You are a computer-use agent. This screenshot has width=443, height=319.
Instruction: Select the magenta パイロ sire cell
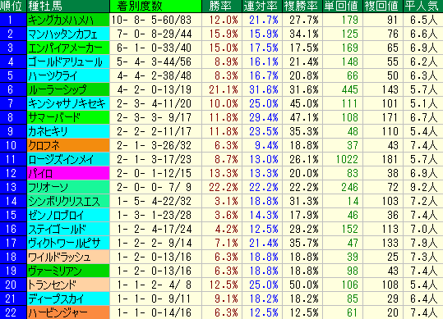(68, 173)
